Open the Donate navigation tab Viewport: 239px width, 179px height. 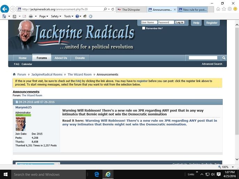tap(80, 58)
